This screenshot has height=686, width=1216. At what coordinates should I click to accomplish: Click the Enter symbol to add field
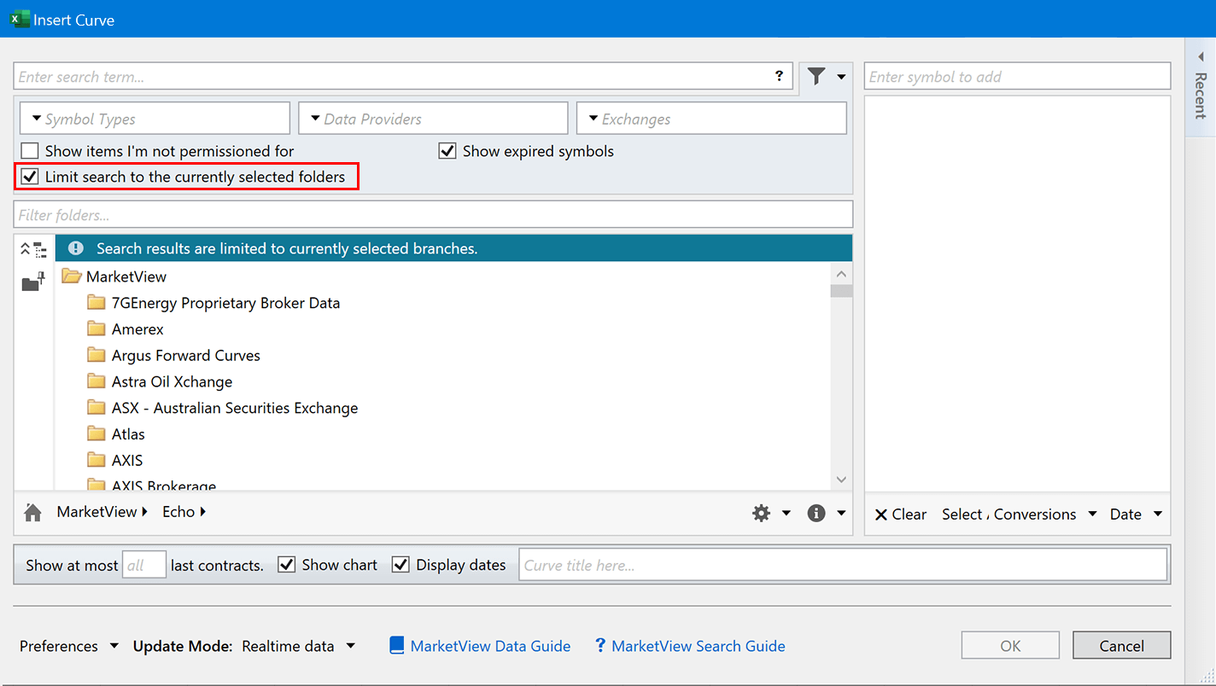(x=1017, y=76)
